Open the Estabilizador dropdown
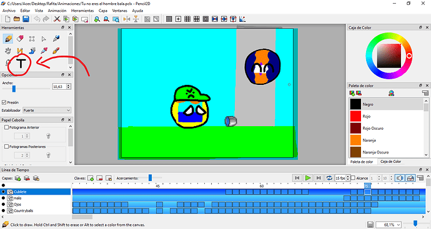The image size is (431, 229). [x=47, y=110]
